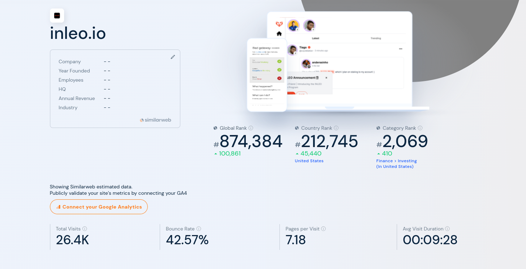Click the Showing Similarweb estimated data text
The width and height of the screenshot is (526, 269).
coord(91,187)
